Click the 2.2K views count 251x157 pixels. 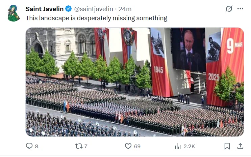(189, 146)
